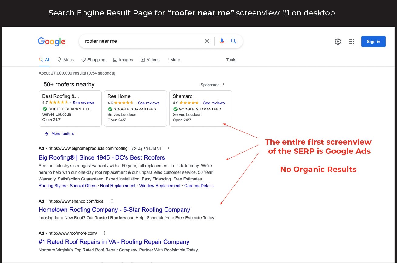This screenshot has height=263, width=397.
Task: Click the '50+ roofers nearby' heading
Action: click(69, 84)
